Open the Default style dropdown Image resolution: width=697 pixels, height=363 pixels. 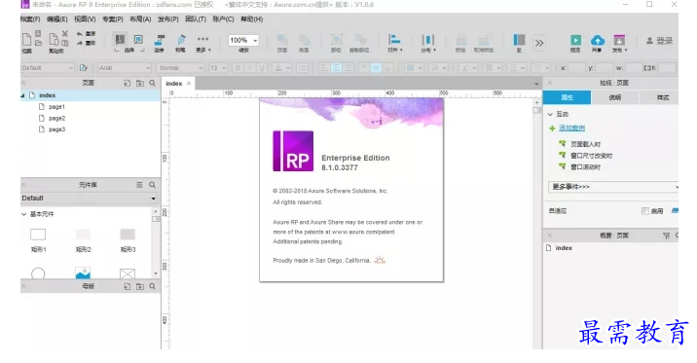pyautogui.click(x=47, y=68)
